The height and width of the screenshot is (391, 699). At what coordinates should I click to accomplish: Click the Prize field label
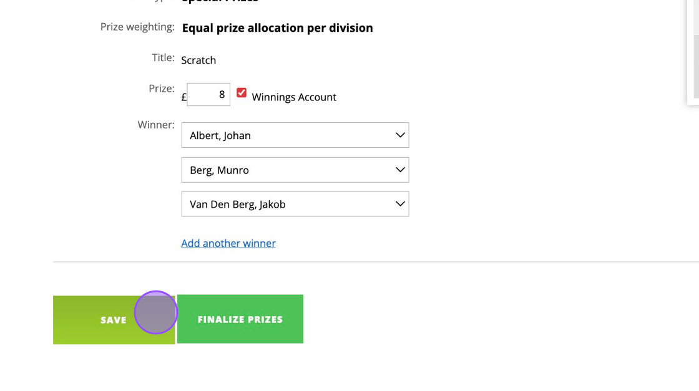point(161,89)
